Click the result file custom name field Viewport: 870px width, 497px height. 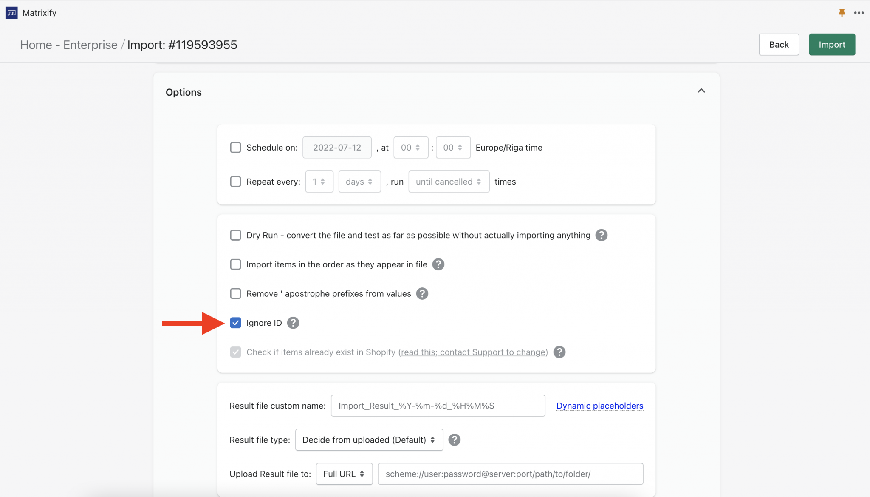[438, 406]
